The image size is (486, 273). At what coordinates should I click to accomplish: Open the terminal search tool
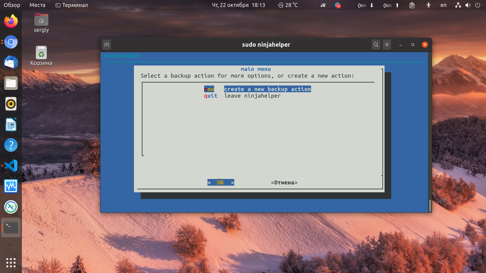pos(376,45)
